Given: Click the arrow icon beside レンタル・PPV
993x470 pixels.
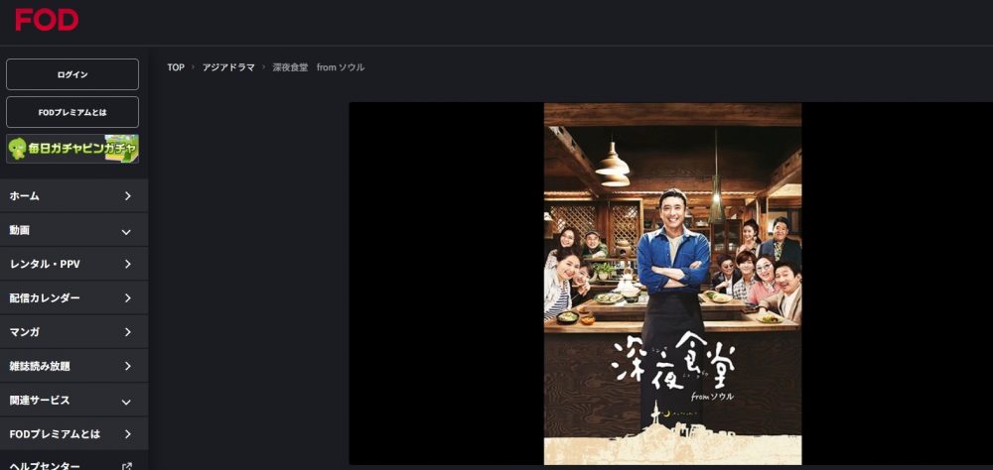Looking at the screenshot, I should [127, 265].
